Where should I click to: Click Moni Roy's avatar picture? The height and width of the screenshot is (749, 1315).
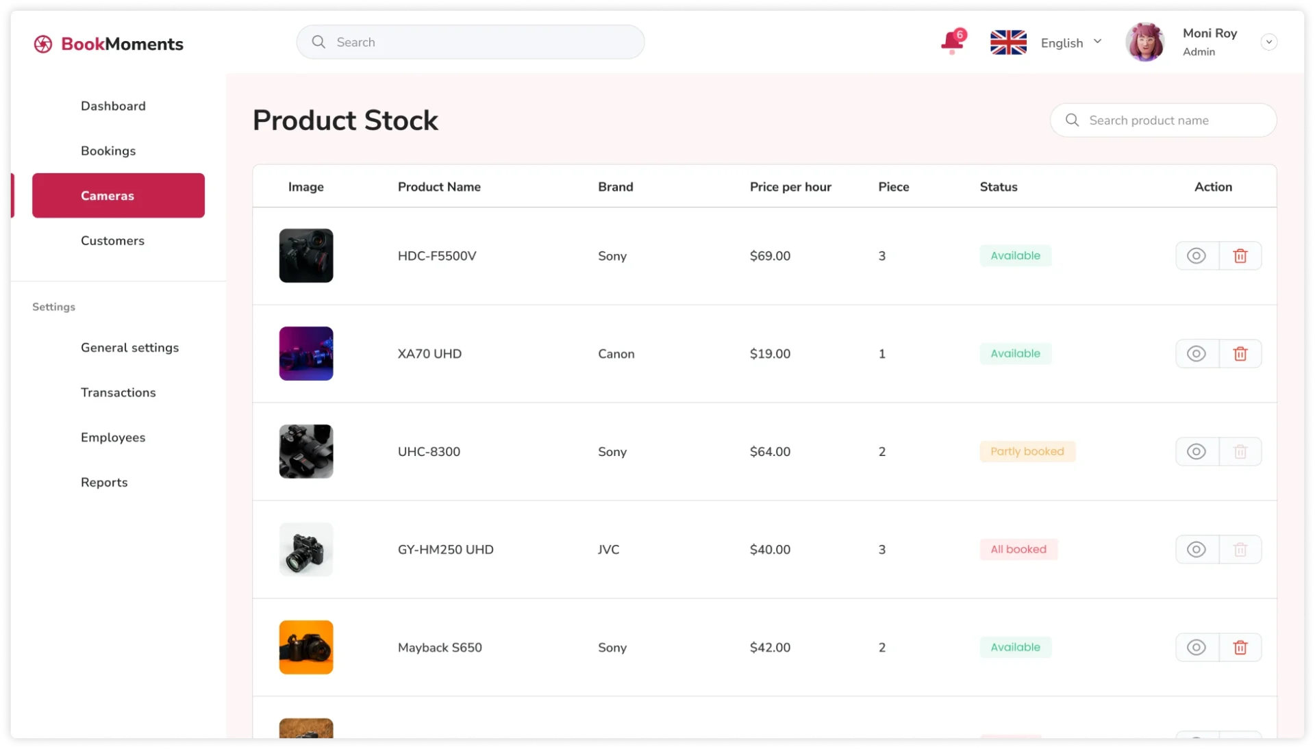[x=1144, y=42]
